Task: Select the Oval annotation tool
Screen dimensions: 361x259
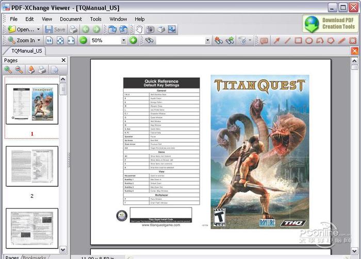Action: point(309,41)
